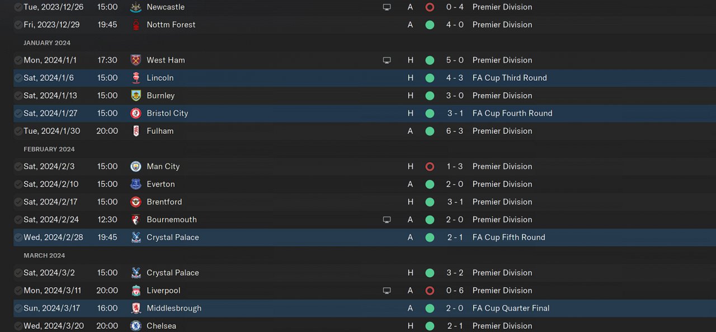Viewport: 716px width, 332px height.
Task: Click the Newcastle club badge icon
Action: point(135,7)
